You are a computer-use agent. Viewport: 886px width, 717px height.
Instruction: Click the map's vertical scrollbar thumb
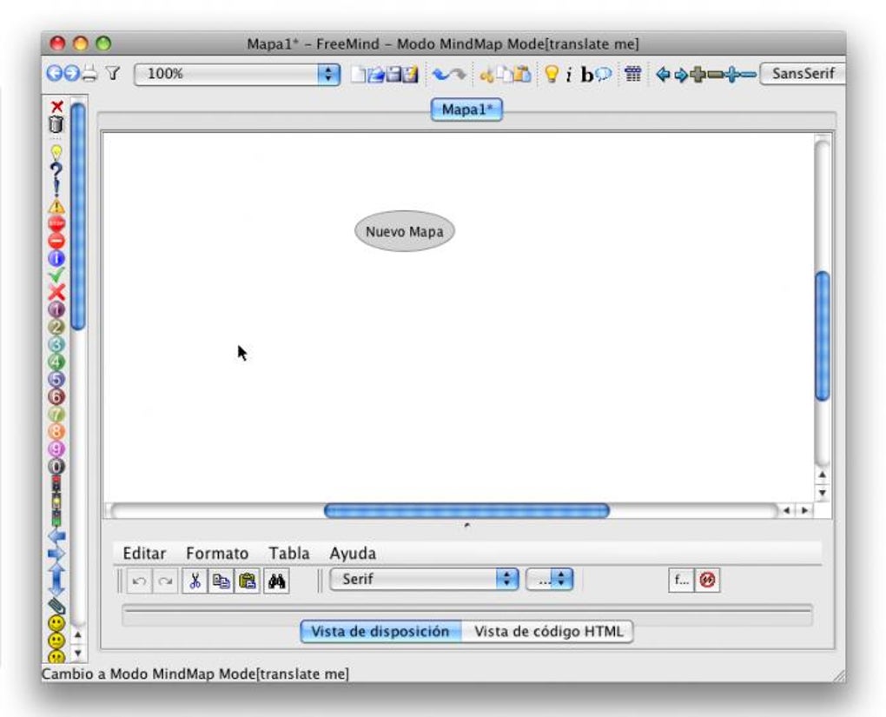tap(823, 336)
